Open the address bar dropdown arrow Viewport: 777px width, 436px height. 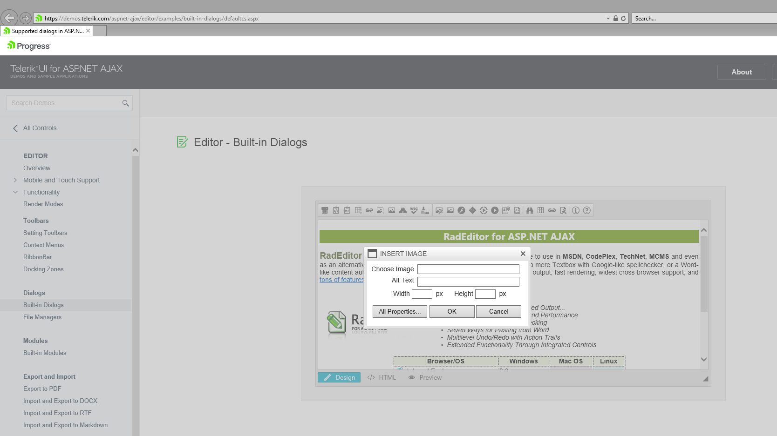608,19
